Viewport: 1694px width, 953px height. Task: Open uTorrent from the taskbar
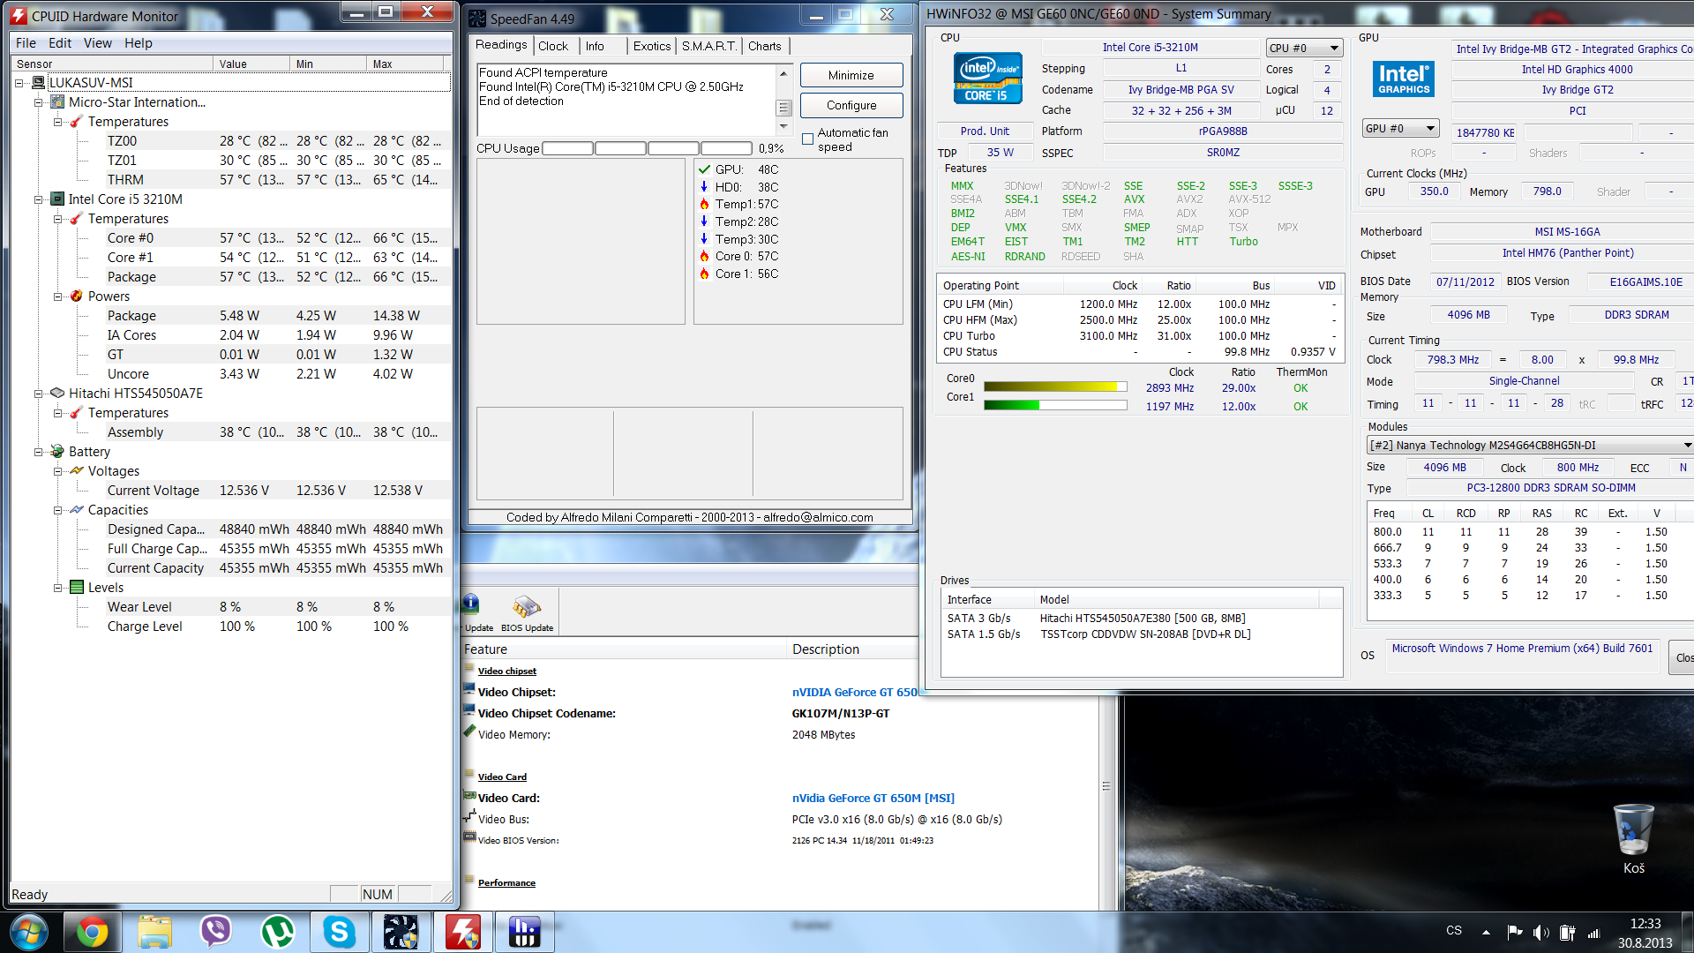(278, 932)
